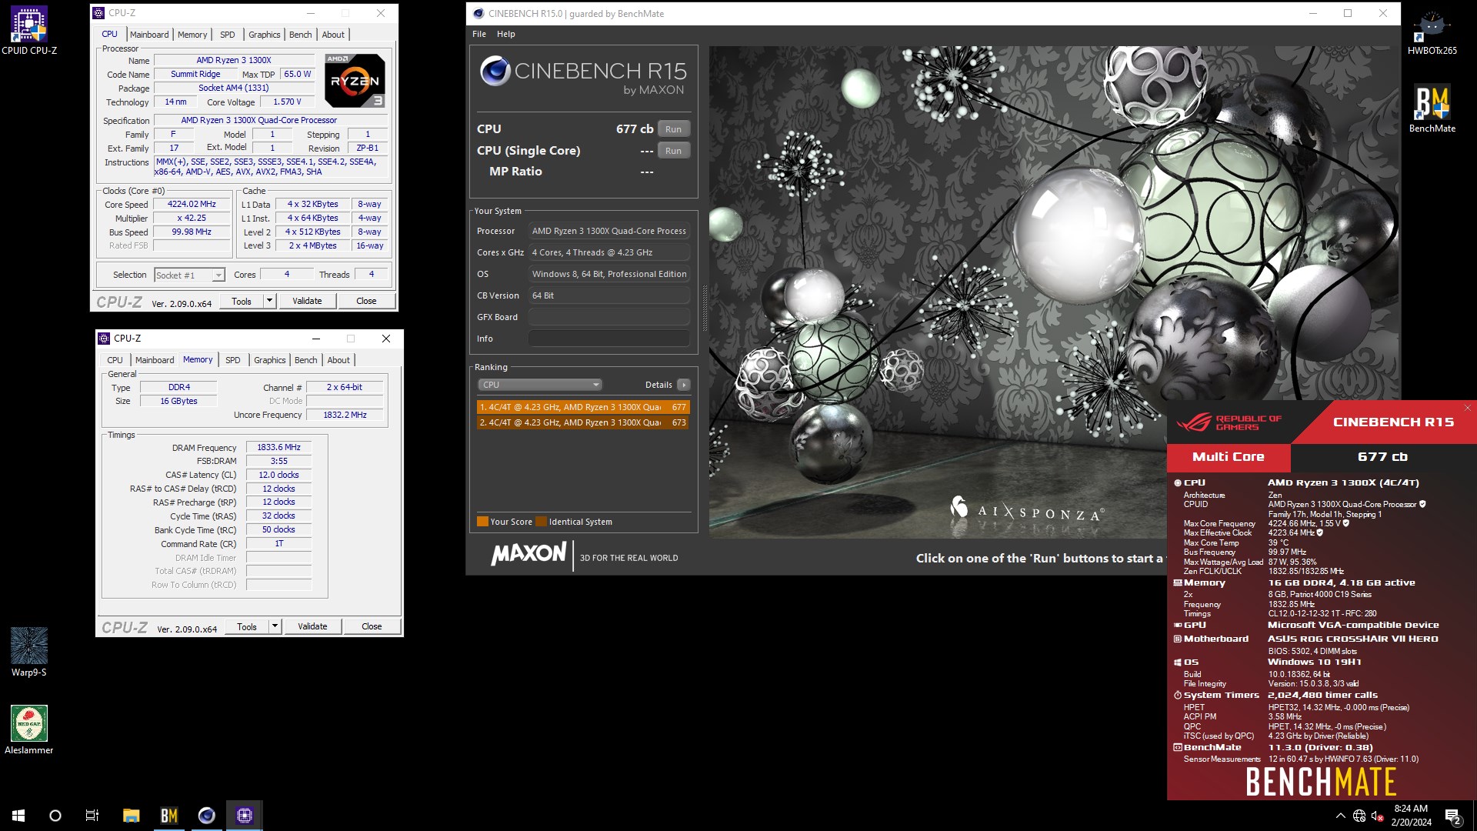Switch to CPU-Z in the taskbar
Image resolution: width=1477 pixels, height=831 pixels.
click(245, 816)
